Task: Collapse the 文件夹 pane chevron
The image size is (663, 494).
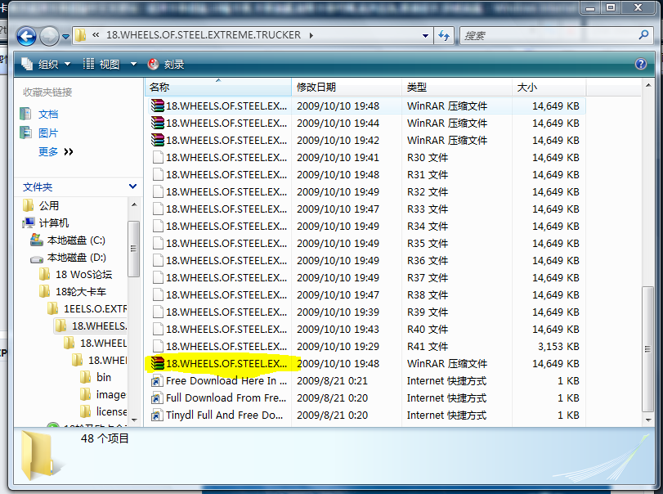Action: (x=132, y=186)
